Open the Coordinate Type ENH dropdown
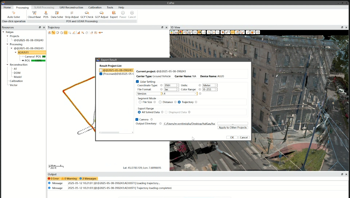This screenshot has height=198, width=350. (171, 85)
